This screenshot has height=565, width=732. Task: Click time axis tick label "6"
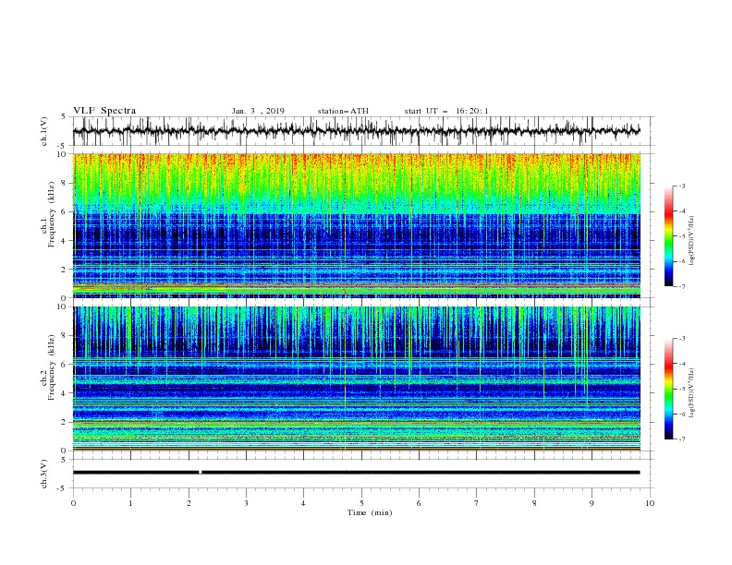[x=419, y=503]
